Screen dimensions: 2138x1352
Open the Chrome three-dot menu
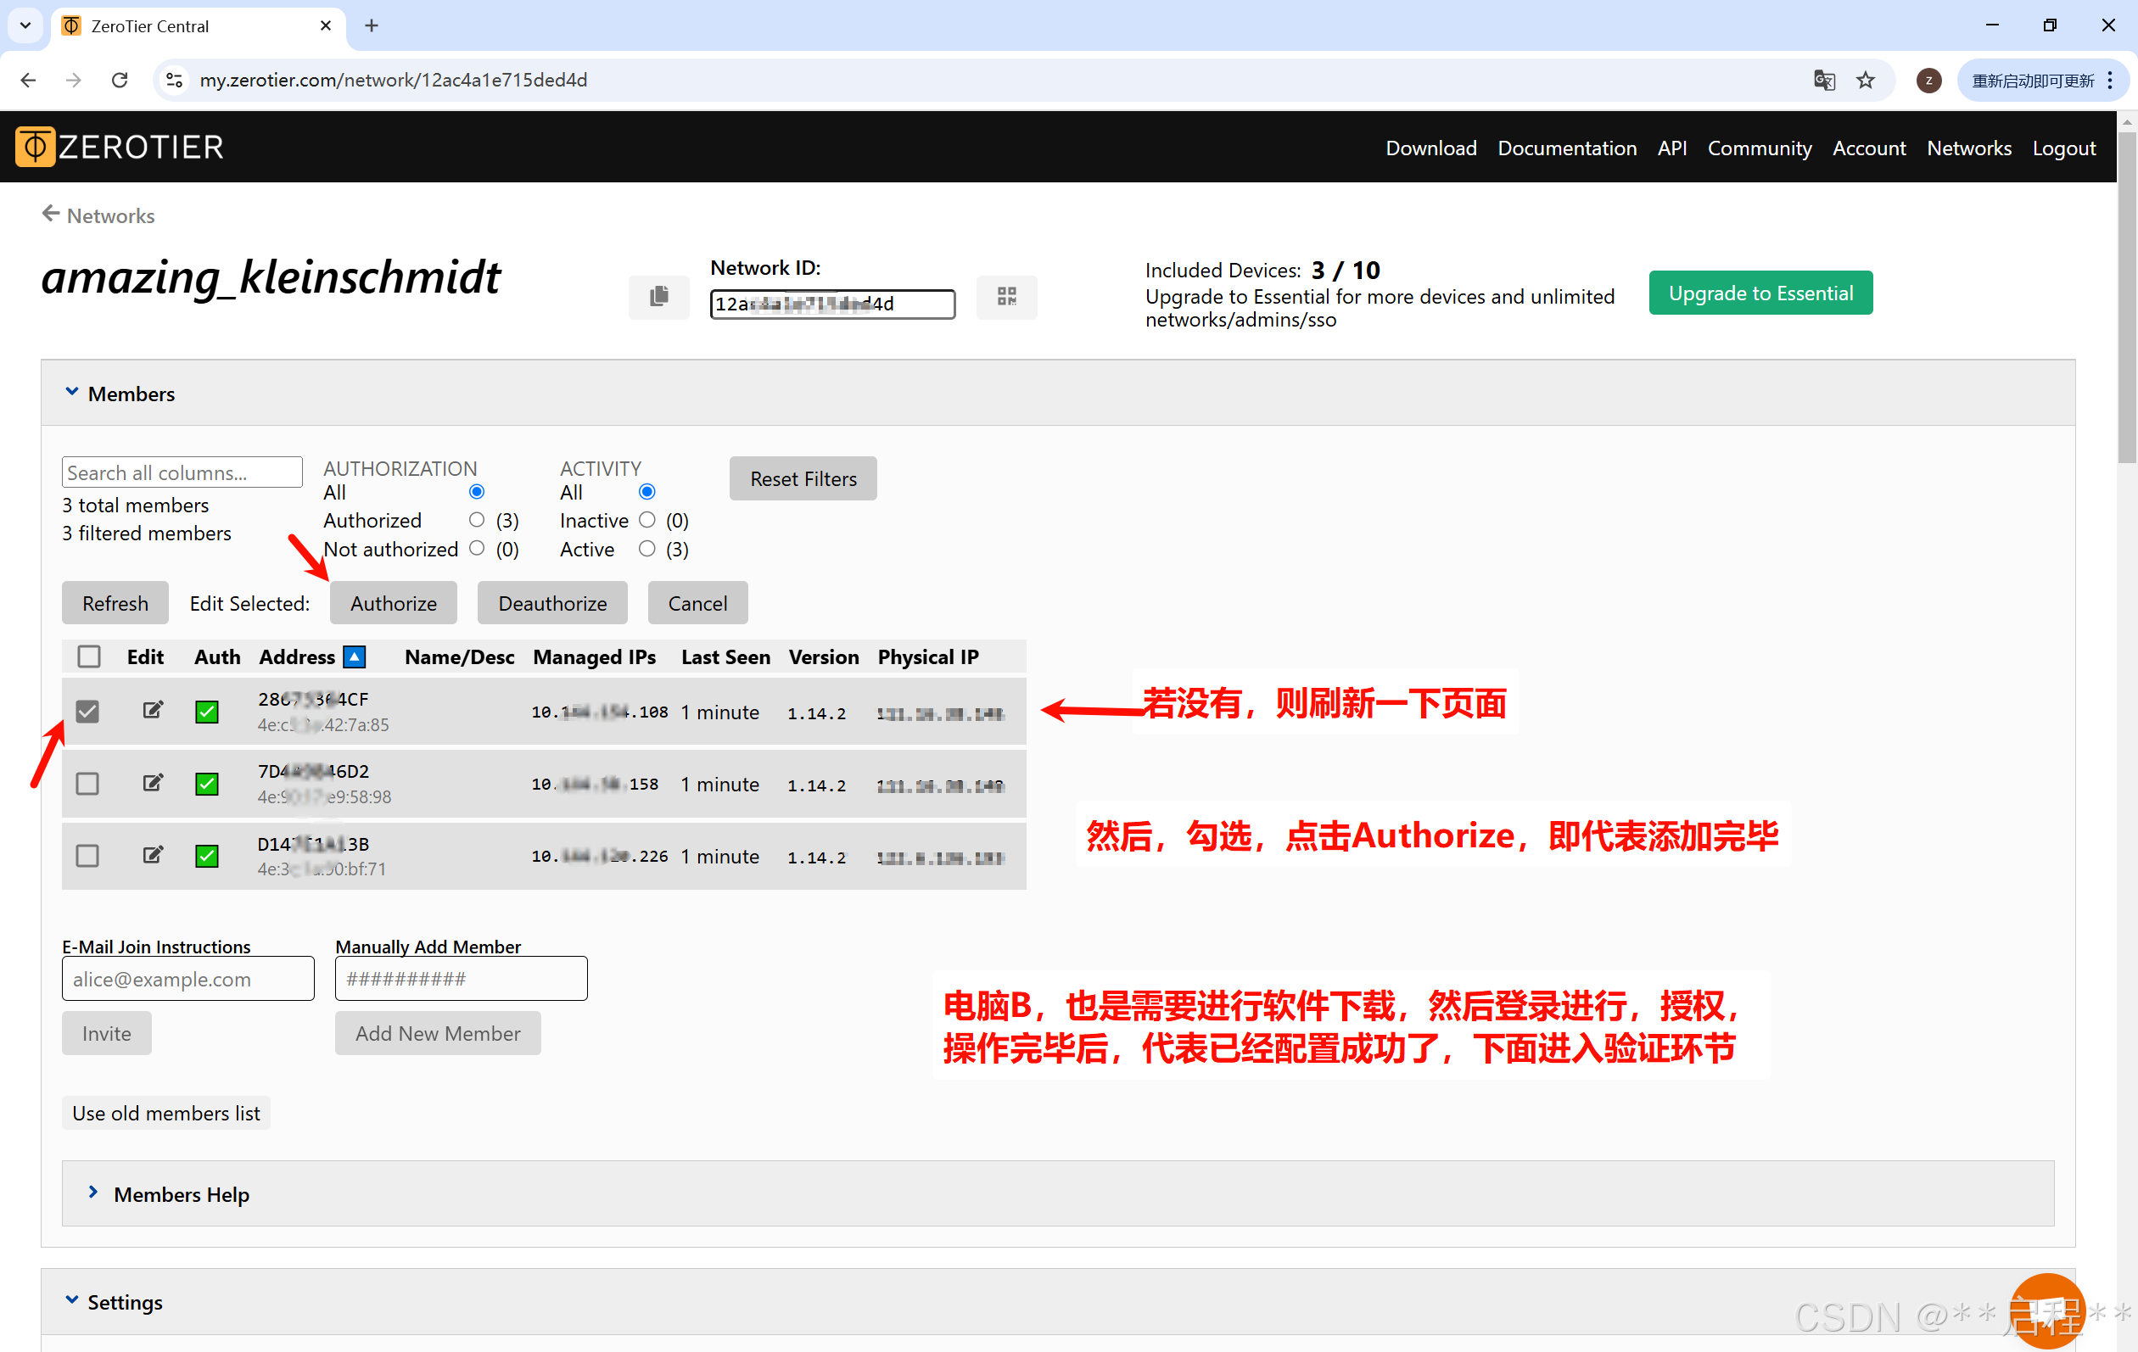tap(2110, 80)
